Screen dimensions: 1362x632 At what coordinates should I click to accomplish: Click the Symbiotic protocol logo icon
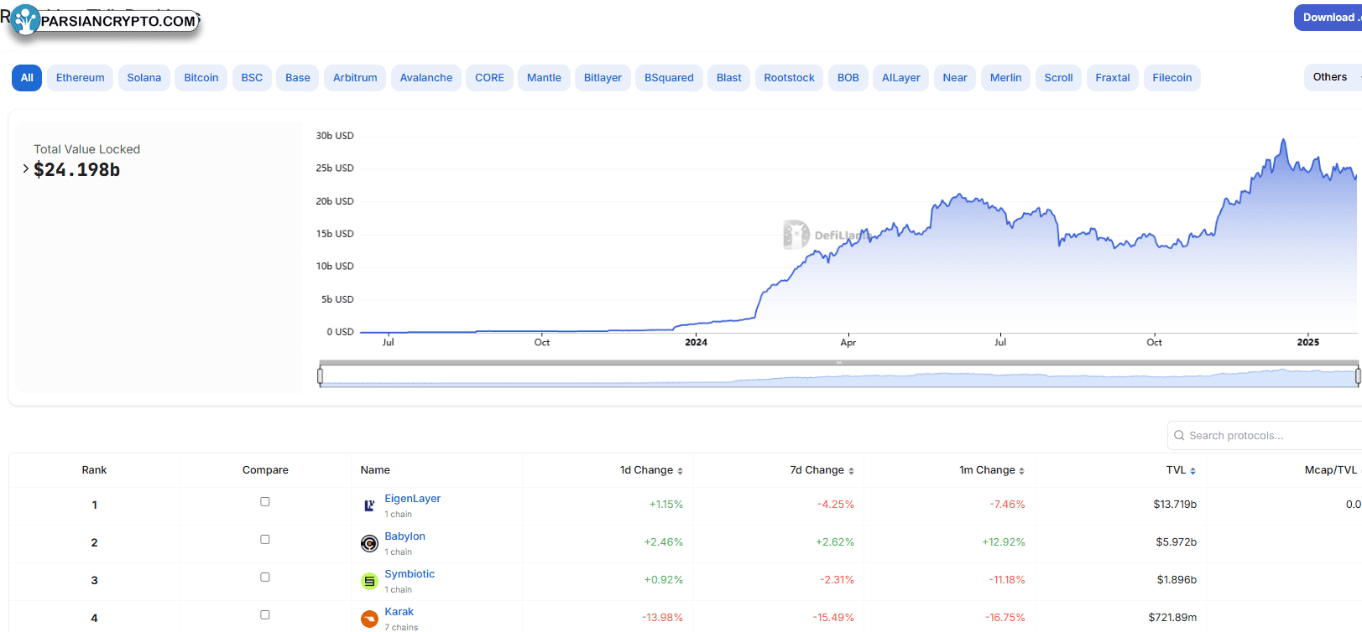tap(369, 581)
